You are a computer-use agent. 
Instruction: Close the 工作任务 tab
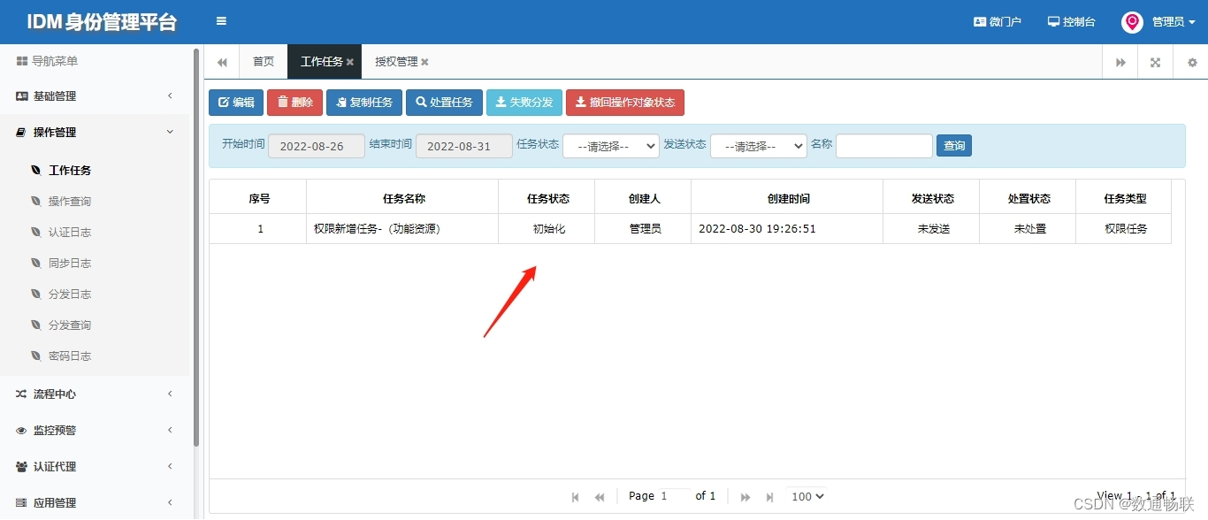[350, 62]
